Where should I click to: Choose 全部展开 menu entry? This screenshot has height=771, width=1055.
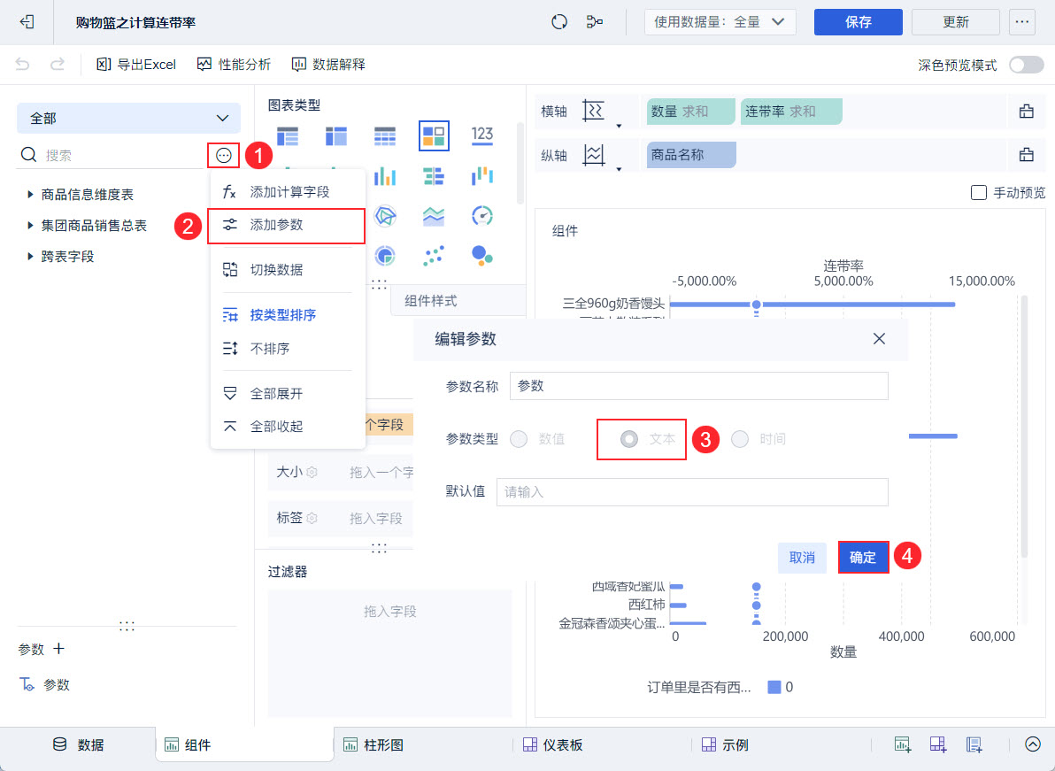[288, 394]
